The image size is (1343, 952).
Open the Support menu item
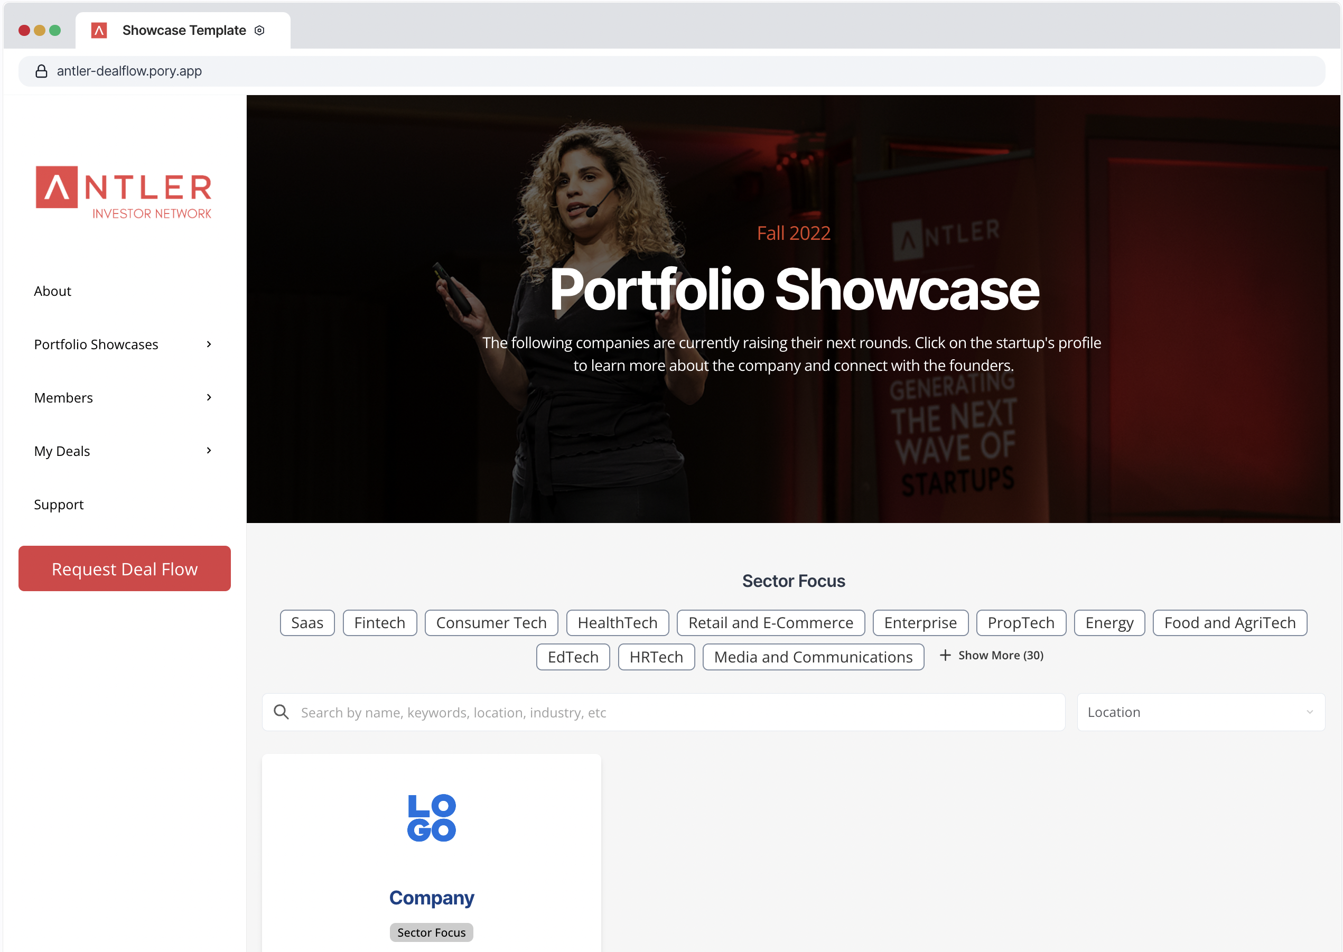[59, 505]
